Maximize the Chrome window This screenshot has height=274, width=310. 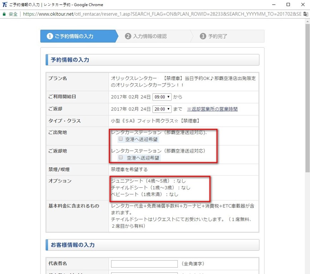[x=288, y=5]
